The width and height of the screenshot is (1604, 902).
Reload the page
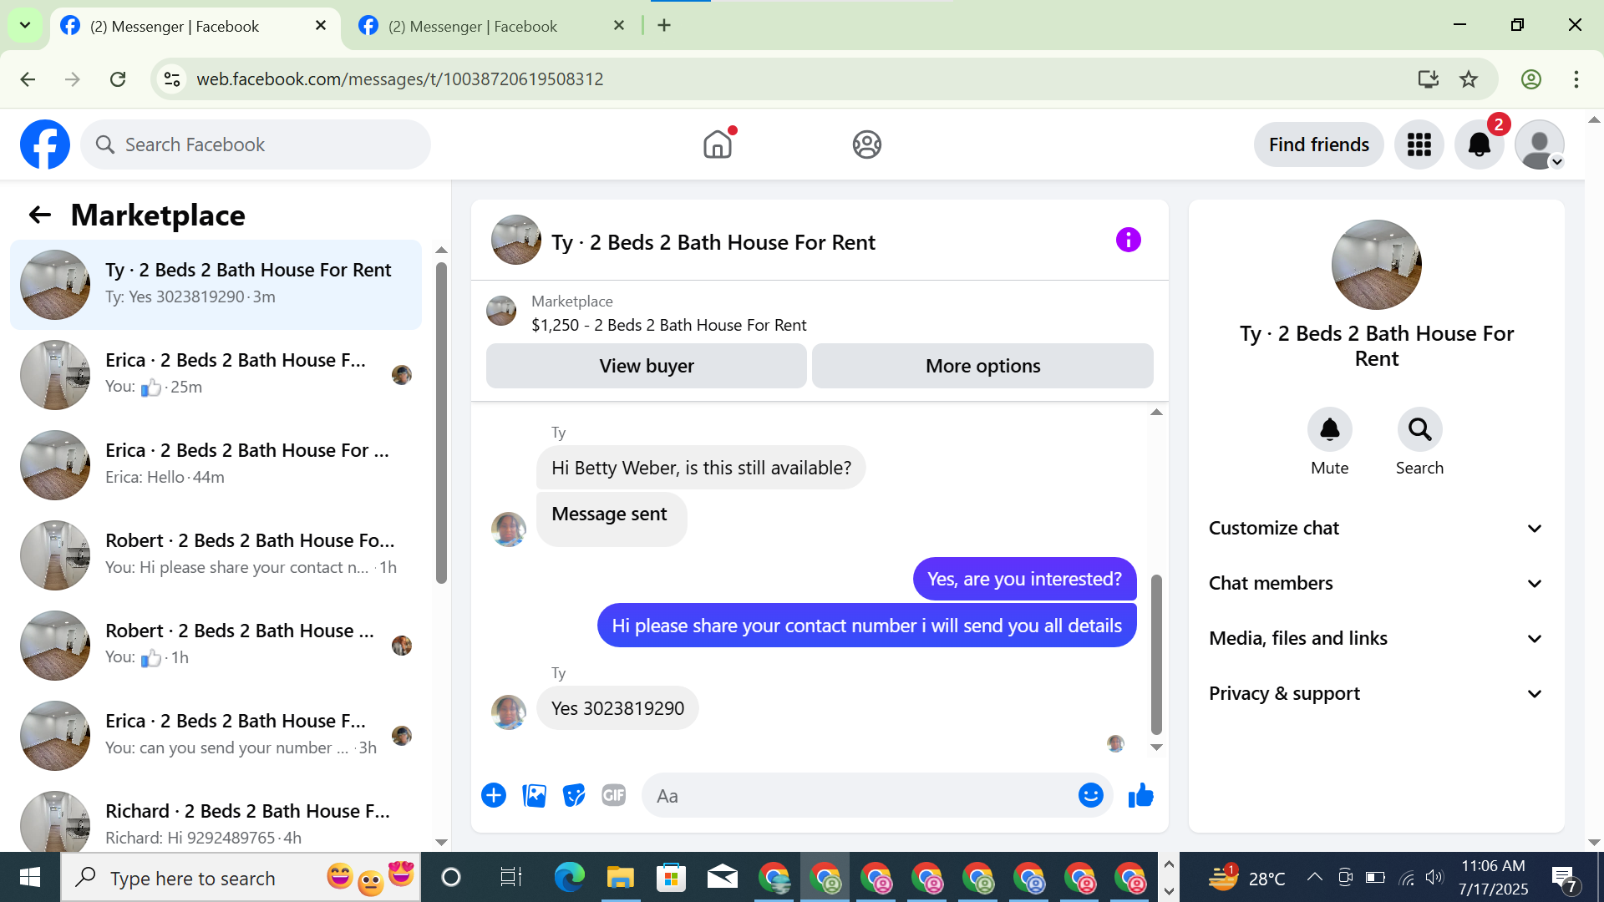(118, 79)
